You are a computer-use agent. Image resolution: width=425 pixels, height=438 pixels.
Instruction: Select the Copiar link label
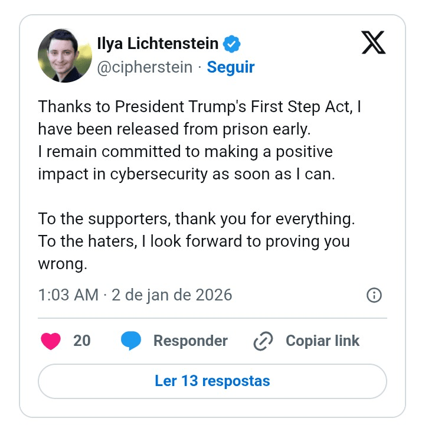pos(322,341)
